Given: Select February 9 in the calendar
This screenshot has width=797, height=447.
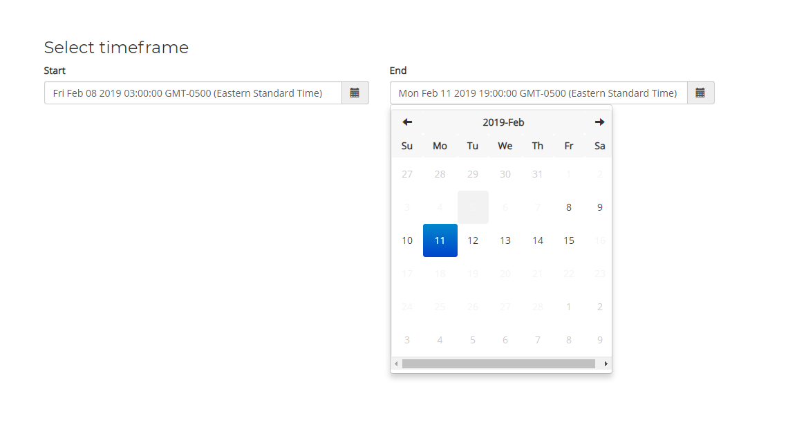Looking at the screenshot, I should (x=599, y=207).
